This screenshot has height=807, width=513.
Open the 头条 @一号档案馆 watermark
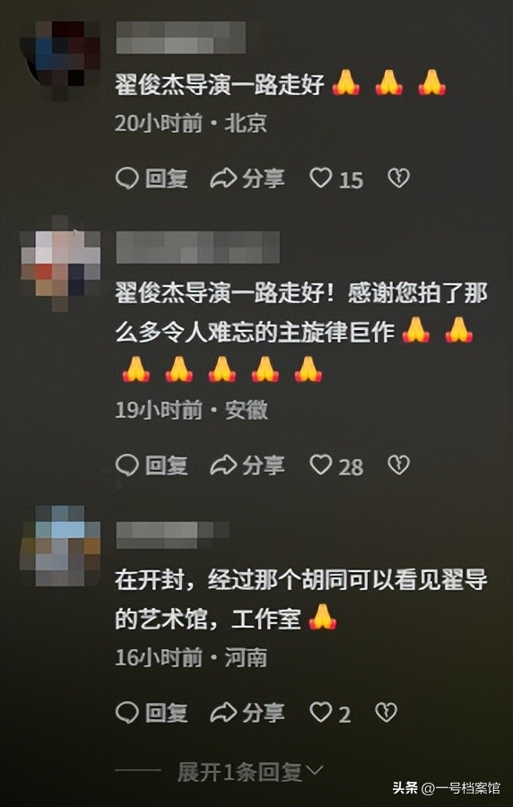(x=446, y=788)
